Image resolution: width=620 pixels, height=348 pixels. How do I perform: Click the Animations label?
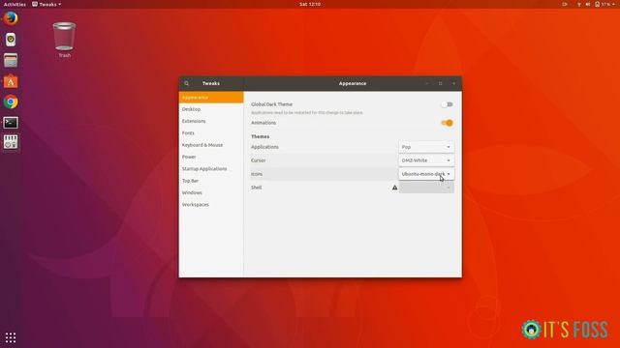pyautogui.click(x=263, y=123)
